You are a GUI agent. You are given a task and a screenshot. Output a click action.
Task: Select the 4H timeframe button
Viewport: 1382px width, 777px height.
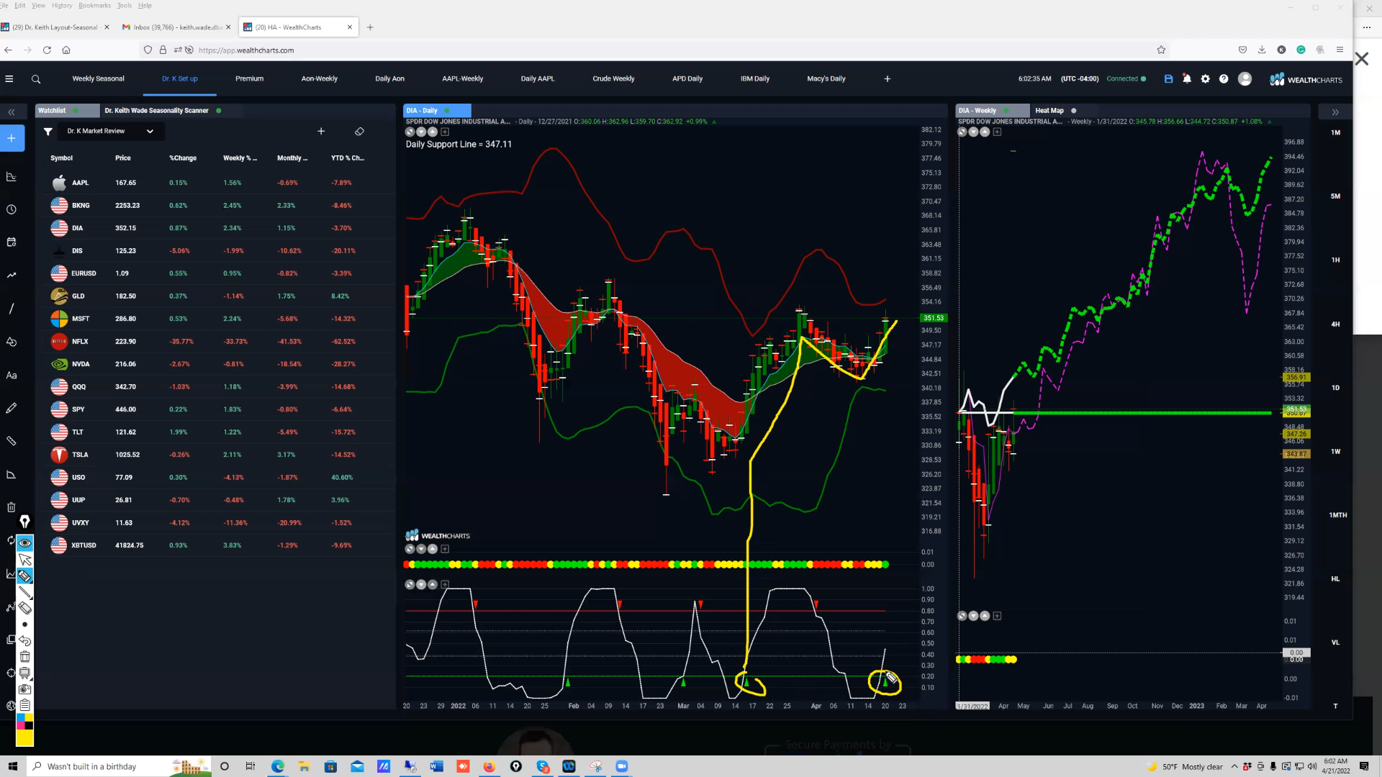pyautogui.click(x=1335, y=324)
